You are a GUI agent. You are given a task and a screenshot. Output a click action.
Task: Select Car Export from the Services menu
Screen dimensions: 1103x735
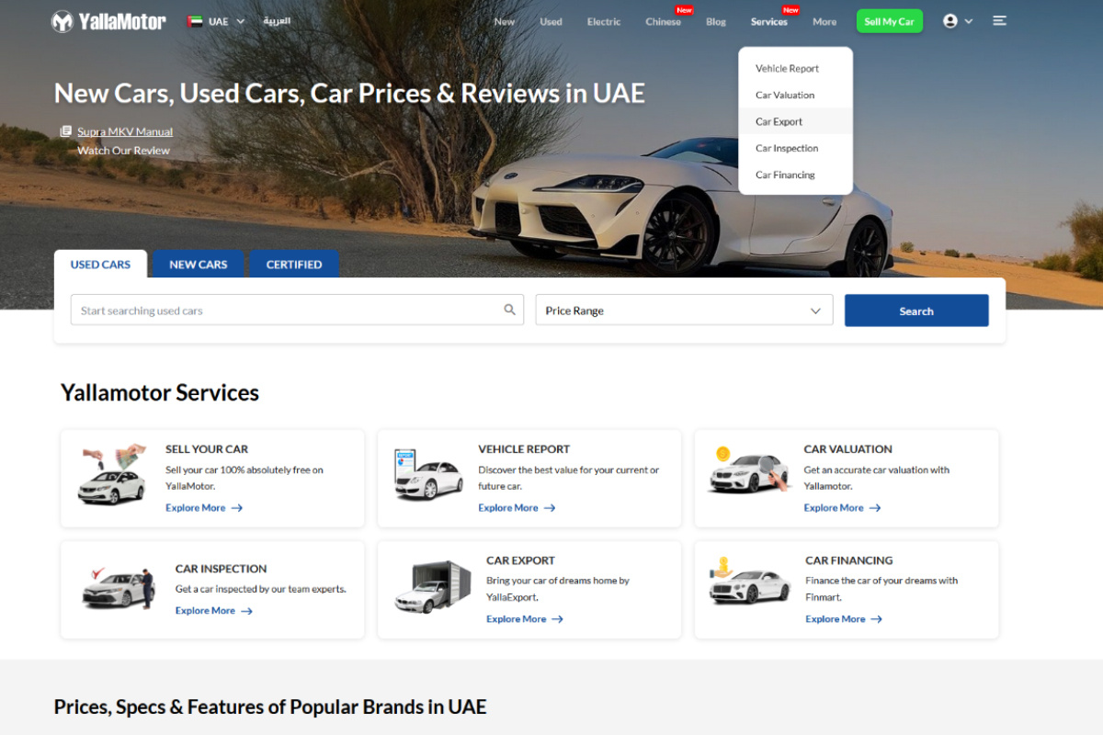click(779, 120)
